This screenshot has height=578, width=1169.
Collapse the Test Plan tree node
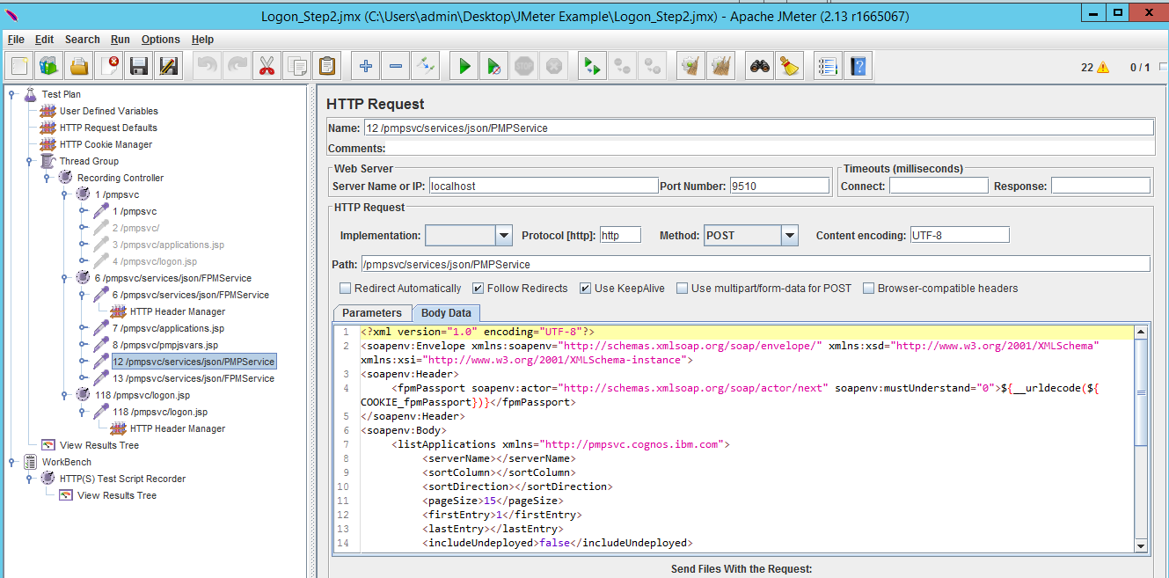(11, 94)
